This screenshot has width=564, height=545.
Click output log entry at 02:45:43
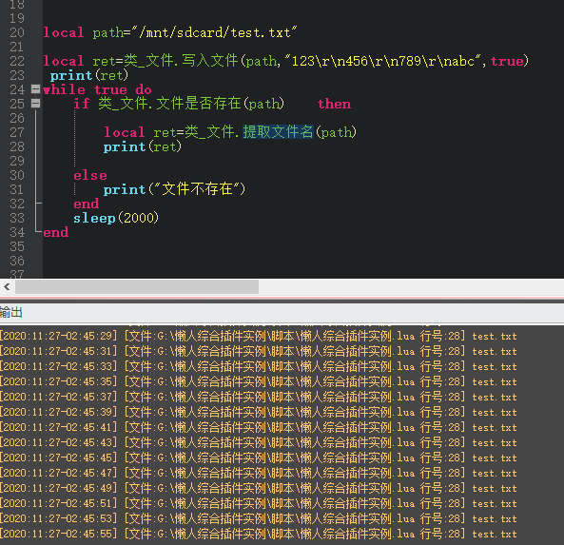(259, 442)
